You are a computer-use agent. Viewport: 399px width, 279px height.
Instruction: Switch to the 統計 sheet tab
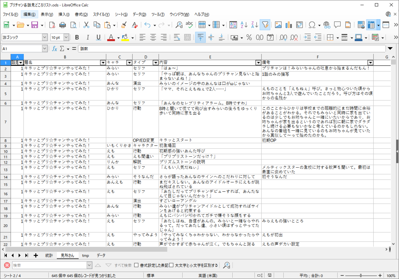tap(49, 255)
